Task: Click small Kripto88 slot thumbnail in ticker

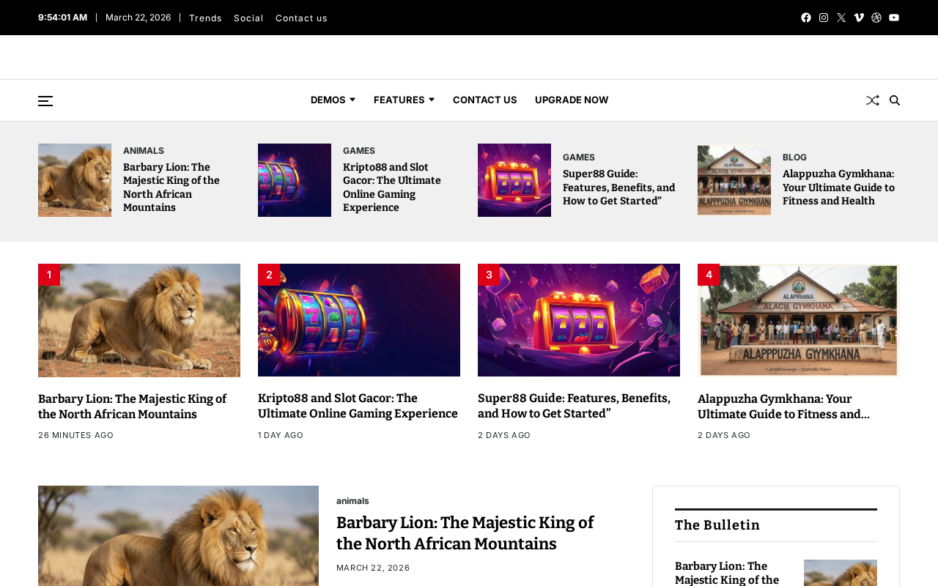Action: [295, 180]
